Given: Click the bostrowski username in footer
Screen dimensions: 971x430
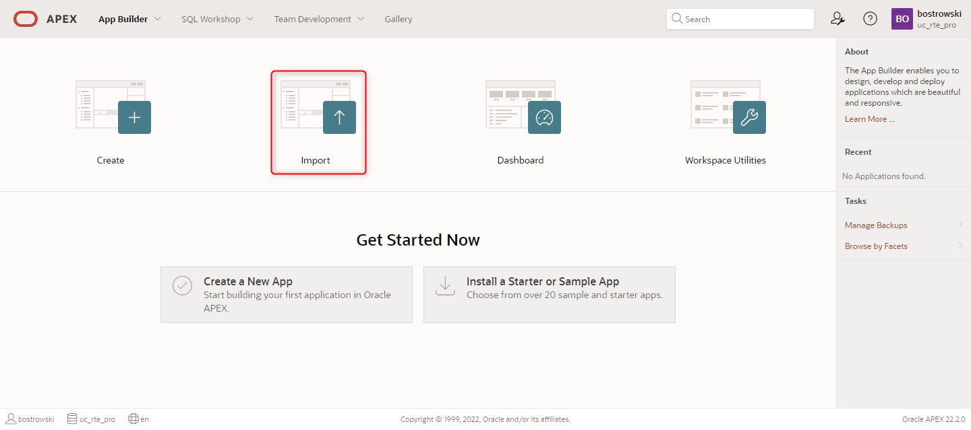Looking at the screenshot, I should click(x=36, y=419).
